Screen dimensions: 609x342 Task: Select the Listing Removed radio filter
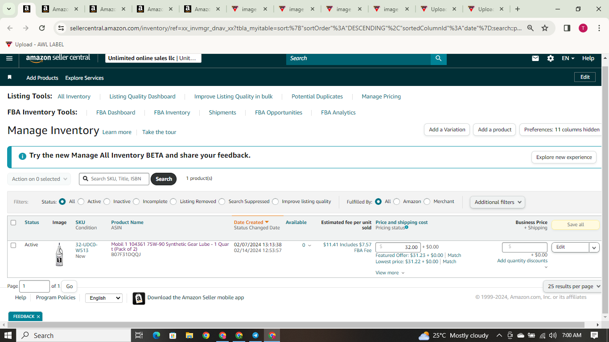pyautogui.click(x=173, y=202)
